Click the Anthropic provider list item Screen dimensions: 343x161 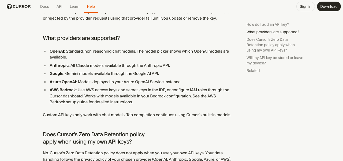coord(110,65)
